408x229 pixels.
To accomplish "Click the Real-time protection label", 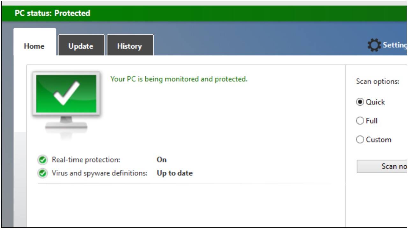I will (x=86, y=160).
